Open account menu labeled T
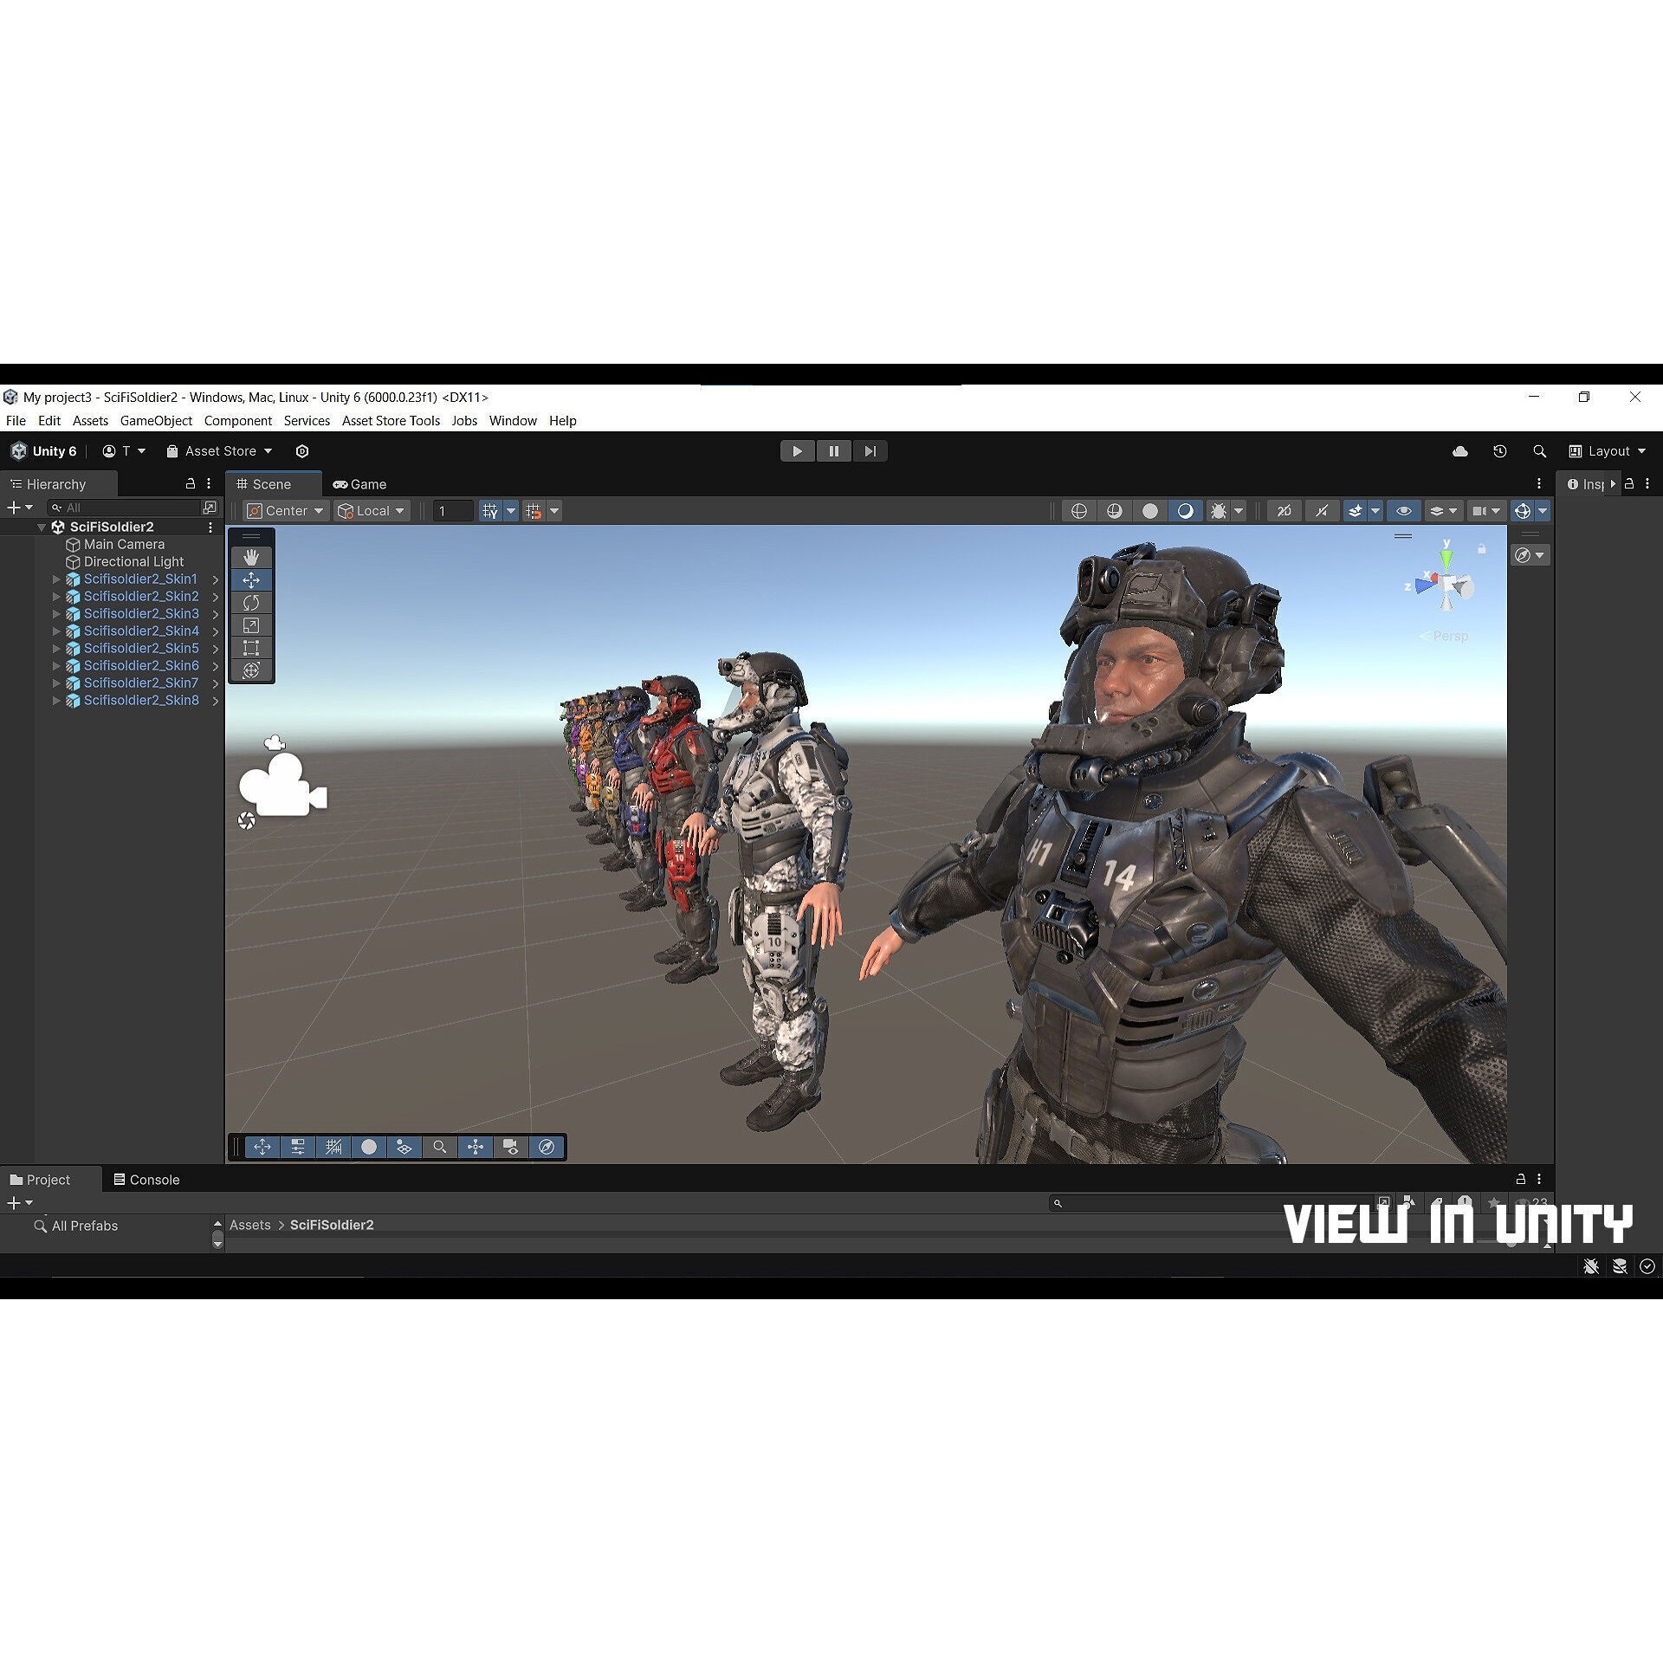Viewport: 1663px width, 1663px height. point(124,451)
